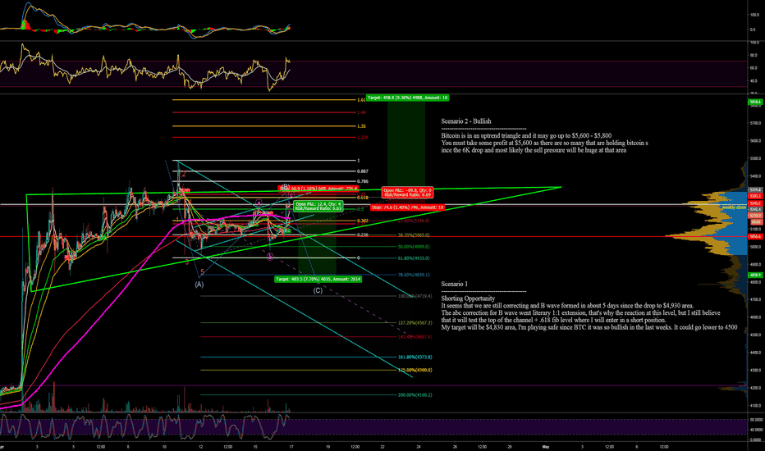The image size is (765, 451).
Task: Select the 'Scenario 2 - Bullish' heading
Action: click(466, 121)
